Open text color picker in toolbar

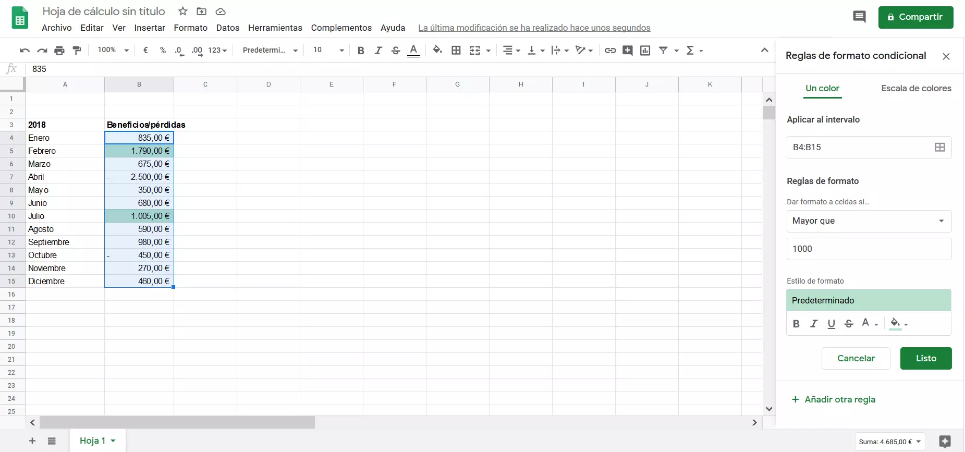click(413, 51)
